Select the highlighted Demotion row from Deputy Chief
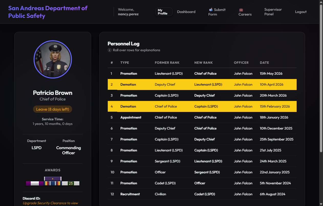This screenshot has width=323, height=206. pos(202,84)
